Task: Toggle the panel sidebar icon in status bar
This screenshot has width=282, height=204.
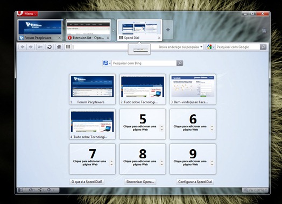Action: tap(20, 190)
